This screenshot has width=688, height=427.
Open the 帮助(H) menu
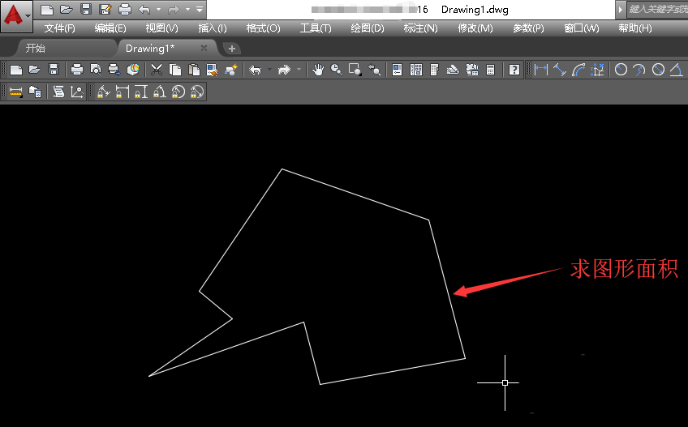click(x=635, y=28)
